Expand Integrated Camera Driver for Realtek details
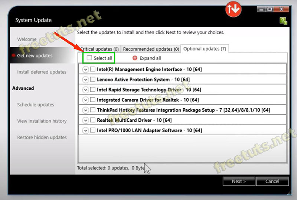 85,100
